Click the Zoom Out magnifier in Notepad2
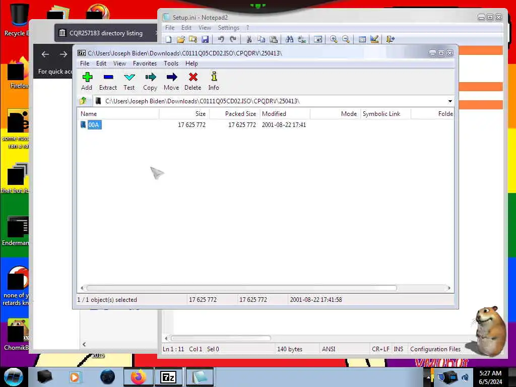Screen dimensions: 516x387 tap(346, 39)
